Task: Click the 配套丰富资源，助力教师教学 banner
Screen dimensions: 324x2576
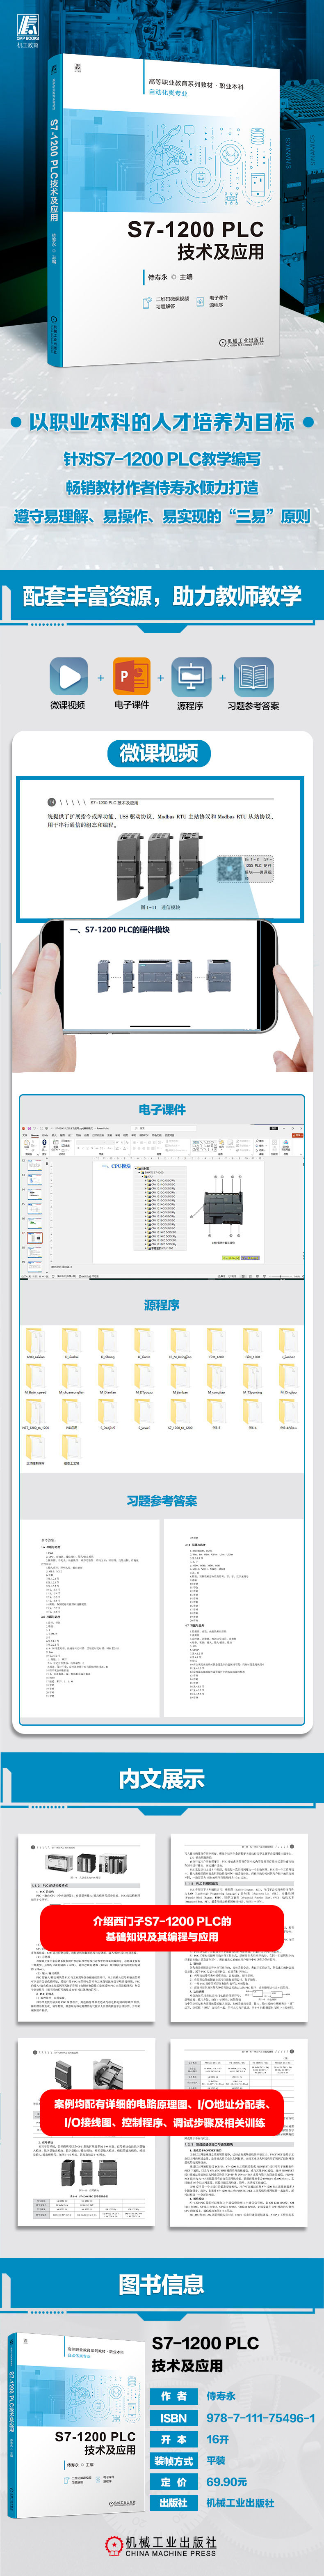Action: (x=162, y=597)
